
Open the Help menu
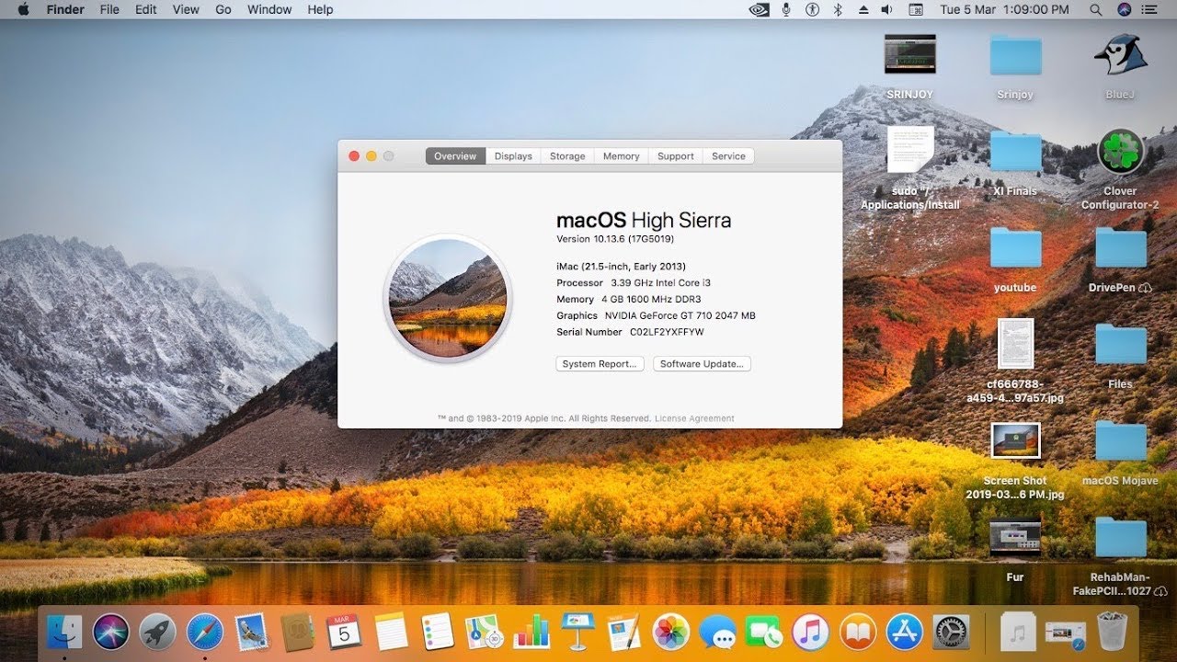320,9
